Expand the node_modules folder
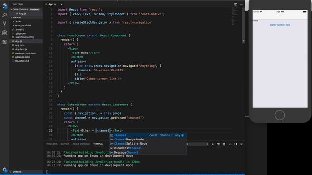312x175 pixels. click(x=23, y=25)
